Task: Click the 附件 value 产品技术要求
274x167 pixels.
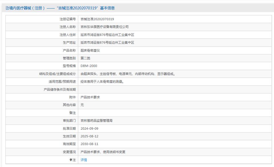Action: point(90,97)
